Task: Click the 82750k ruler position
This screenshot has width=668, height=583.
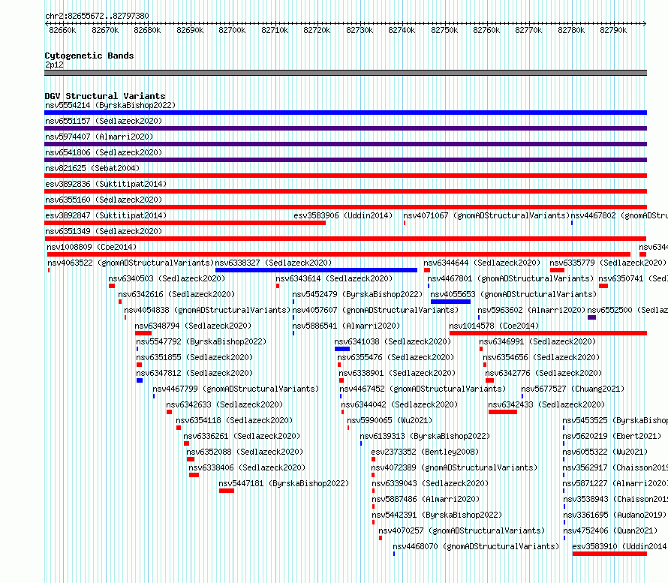Action: pos(444,30)
